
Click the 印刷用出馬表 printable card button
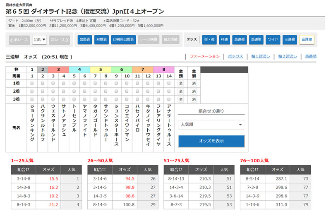[x=123, y=40]
